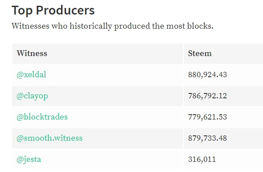Screen dimensions: 263x172
Task: Click the Witness column header
Action: 32,53
